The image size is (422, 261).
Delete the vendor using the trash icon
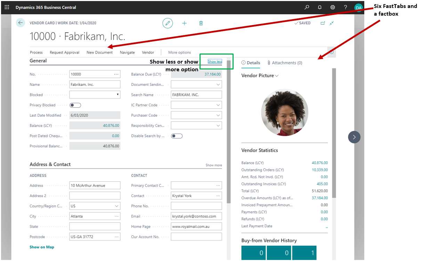pyautogui.click(x=201, y=23)
